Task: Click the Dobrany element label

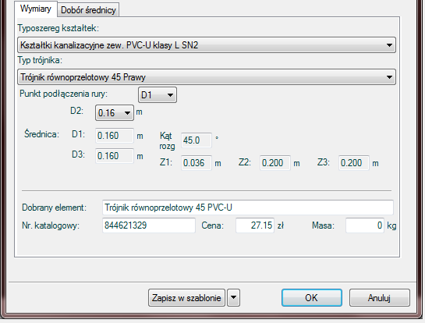Action: click(x=55, y=208)
